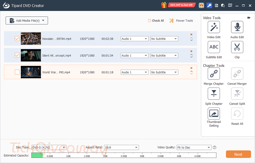This screenshot has height=163, width=255.
Task: Click the Add Media File(s) button
Action: 27,20
